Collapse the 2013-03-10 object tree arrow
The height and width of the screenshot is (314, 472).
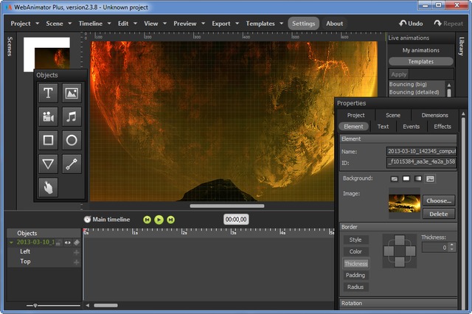tap(11, 243)
